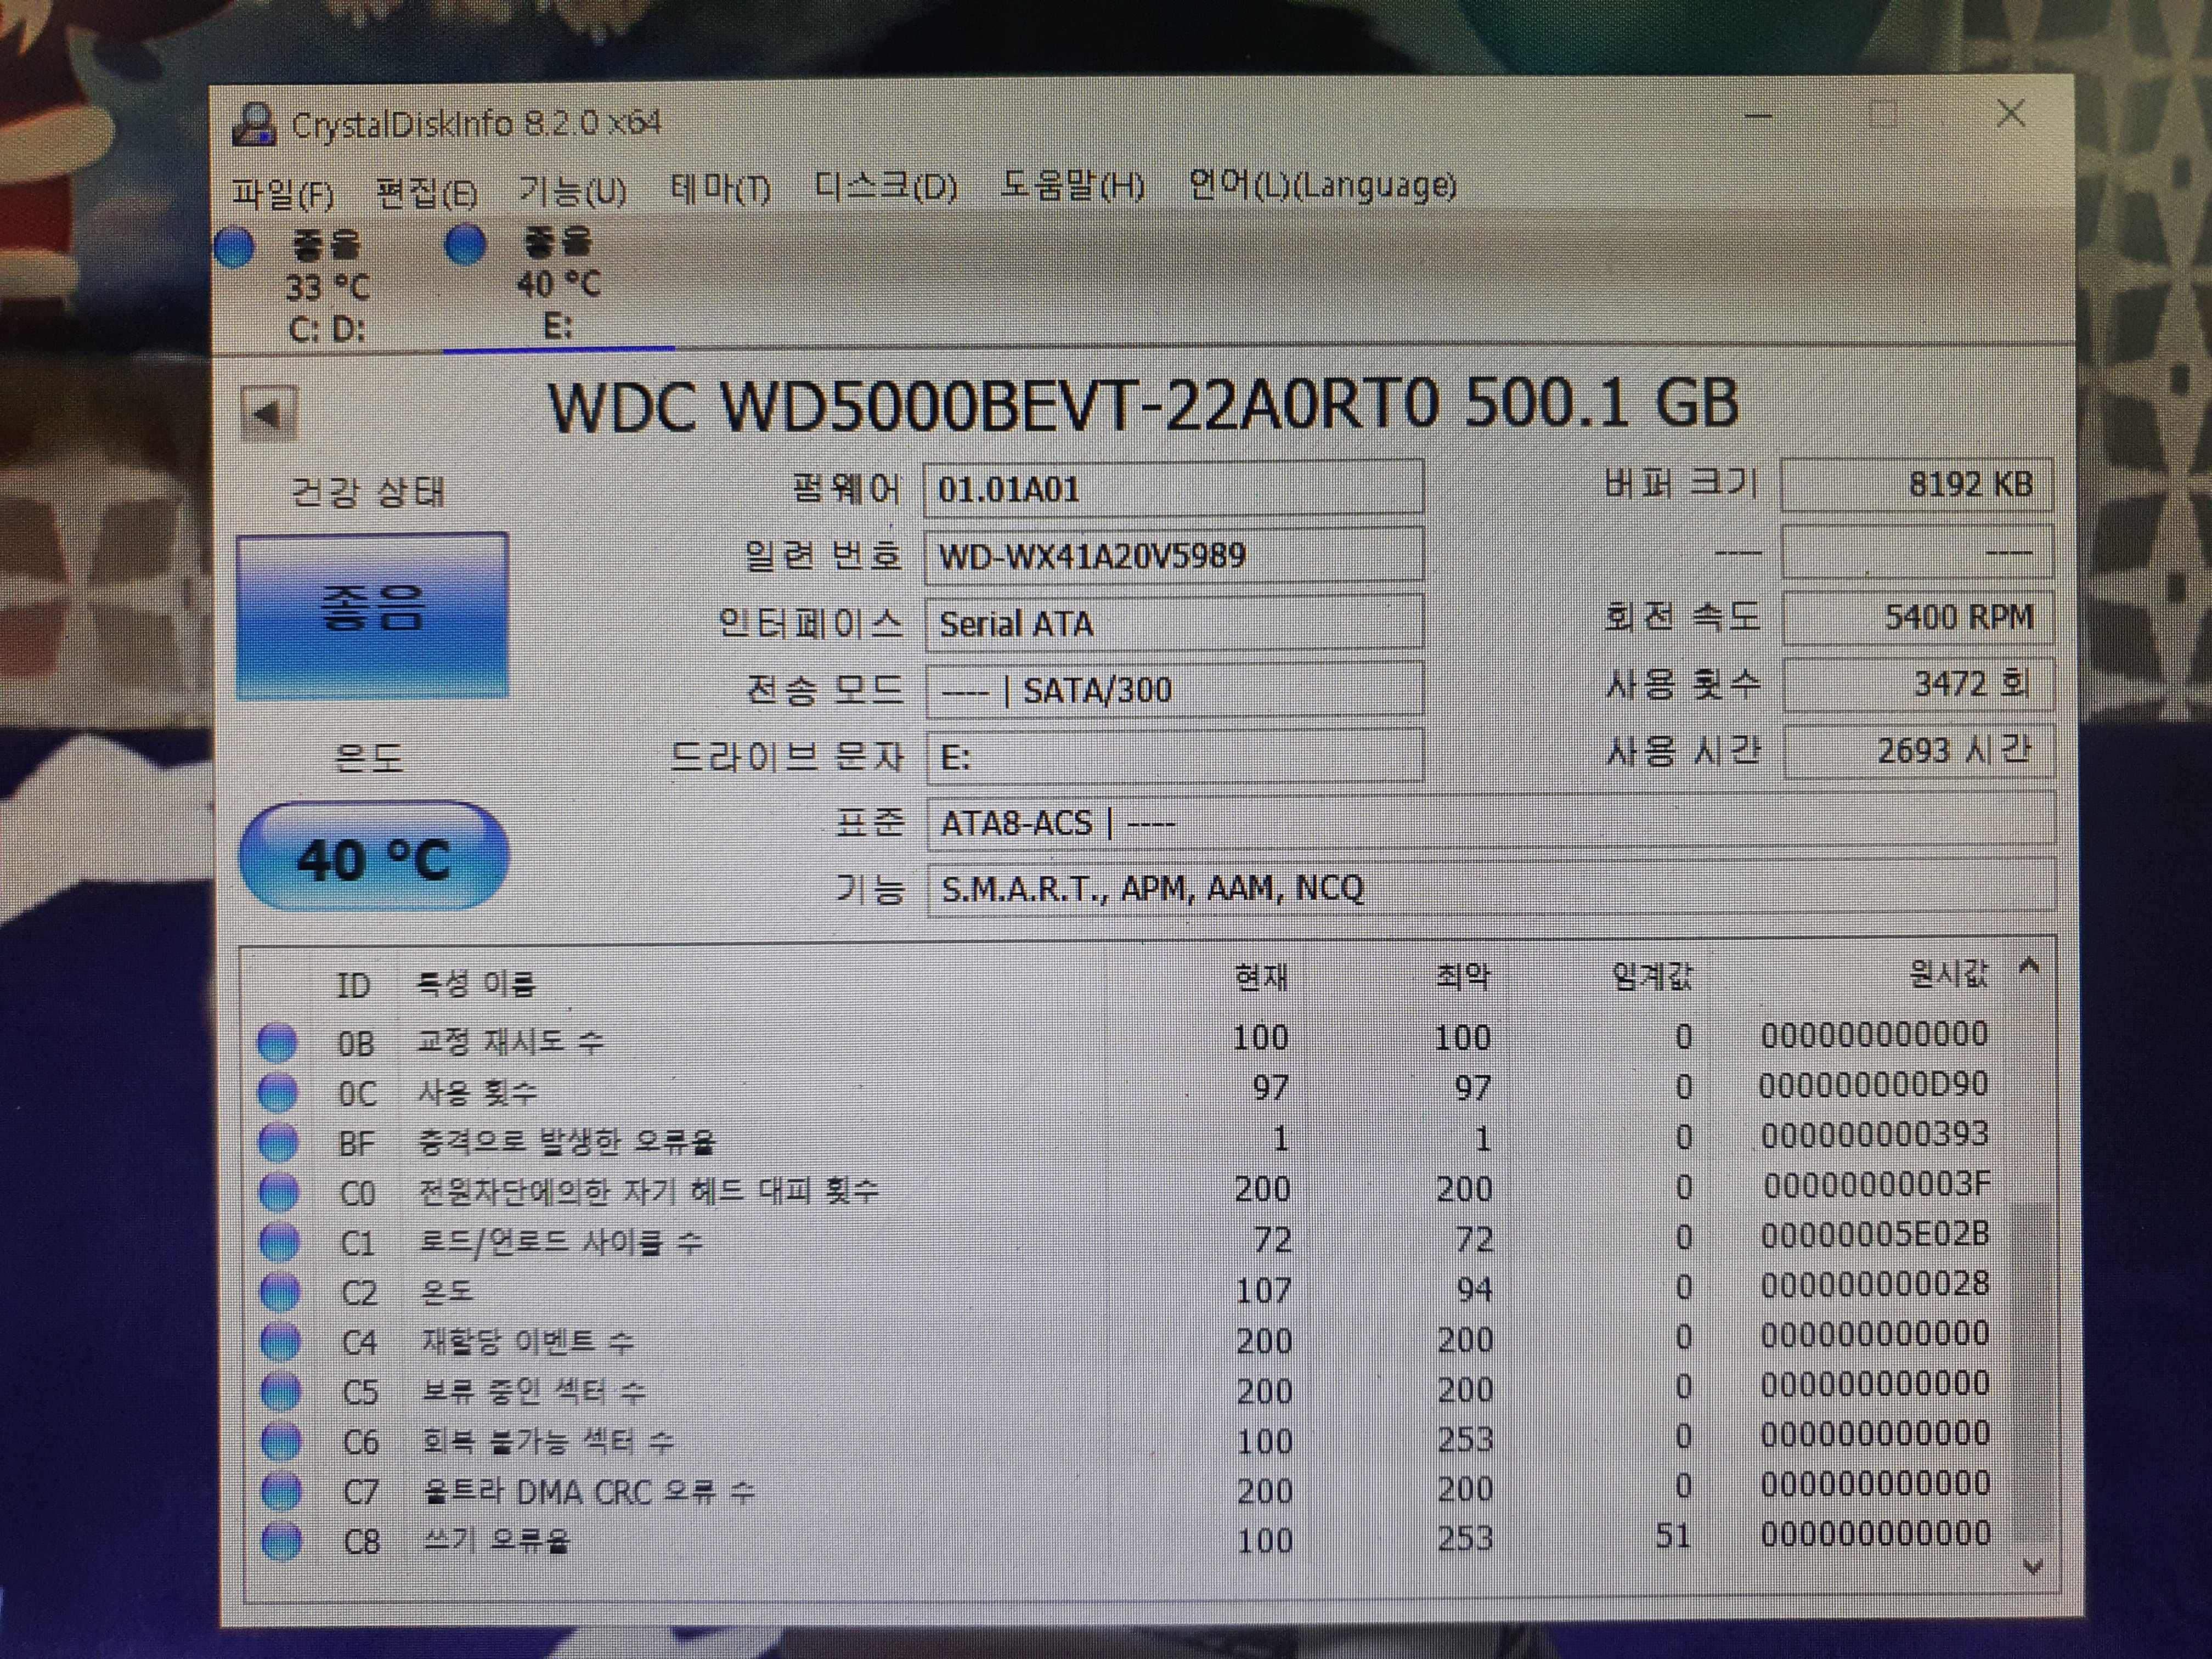Select the 울트라 DMA CRC 오류 수 row
The image size is (2212, 1659).
[x=1127, y=1489]
